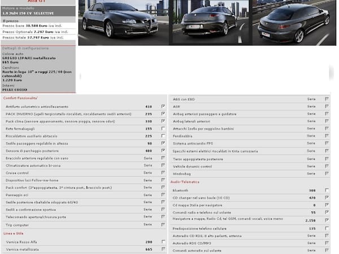This screenshot has height=254, width=339.
Task: Click Autoradio RDS CD/MP3 checkbox
Action: [x=327, y=243]
